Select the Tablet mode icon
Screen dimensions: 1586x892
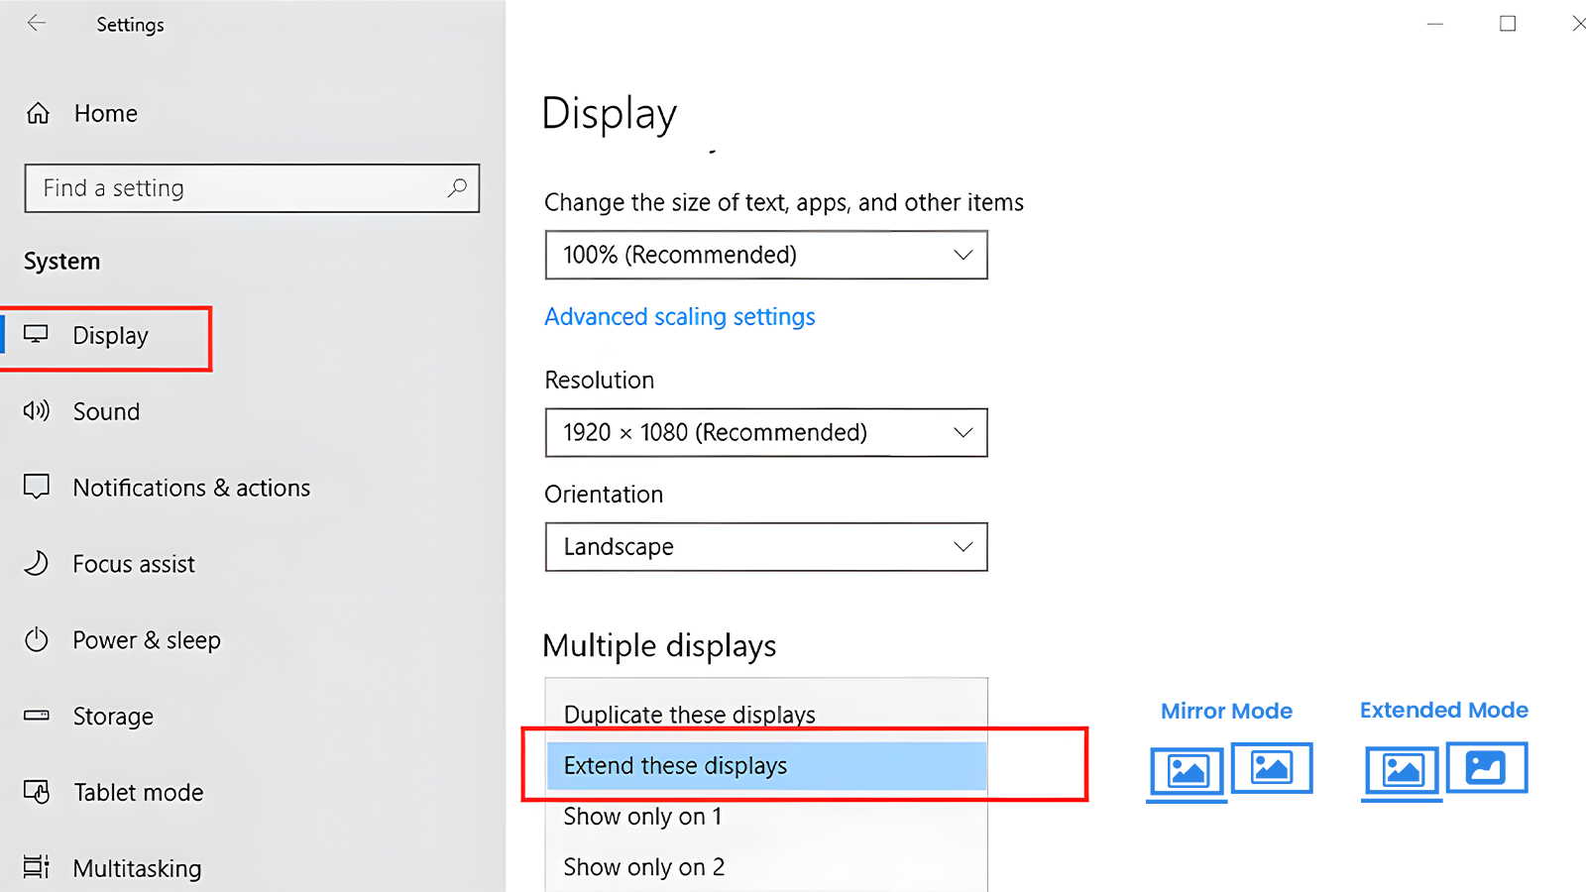pos(36,792)
